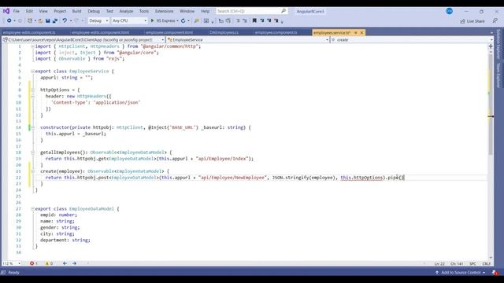Image resolution: width=504 pixels, height=283 pixels.
Task: Click the Find in Files icon
Action: point(197,21)
